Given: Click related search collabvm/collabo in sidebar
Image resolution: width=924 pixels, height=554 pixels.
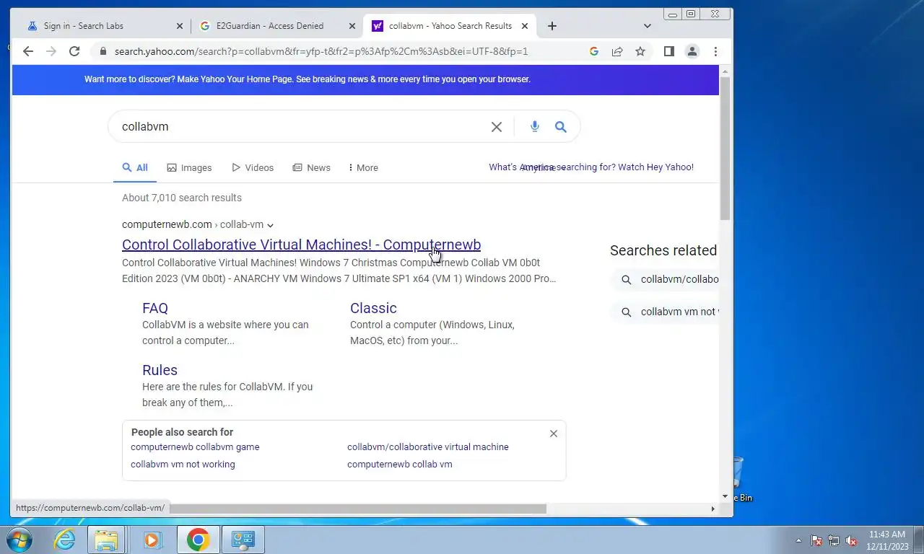Looking at the screenshot, I should [x=664, y=279].
